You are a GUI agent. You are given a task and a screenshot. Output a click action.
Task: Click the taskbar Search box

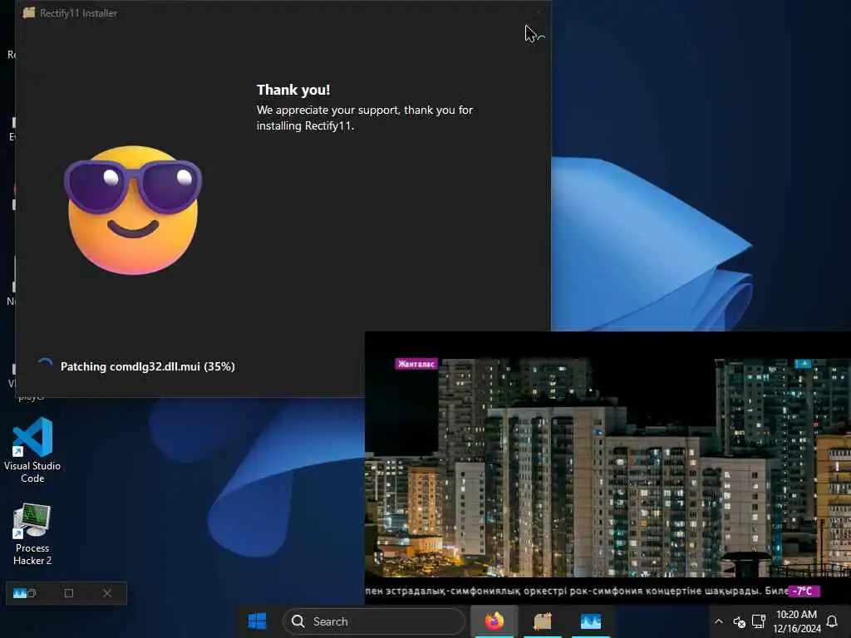(x=374, y=621)
